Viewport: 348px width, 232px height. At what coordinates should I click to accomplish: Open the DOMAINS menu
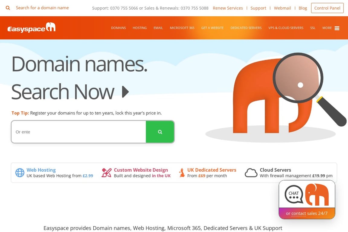pos(118,28)
